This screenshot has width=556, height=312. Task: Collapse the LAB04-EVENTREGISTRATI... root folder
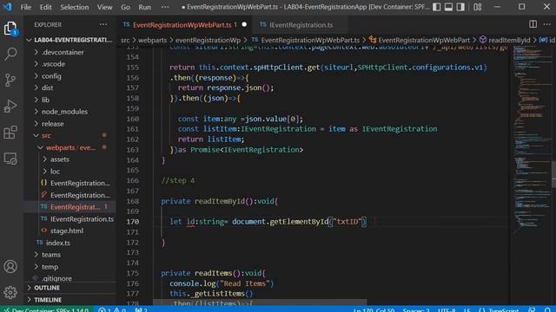coord(70,40)
